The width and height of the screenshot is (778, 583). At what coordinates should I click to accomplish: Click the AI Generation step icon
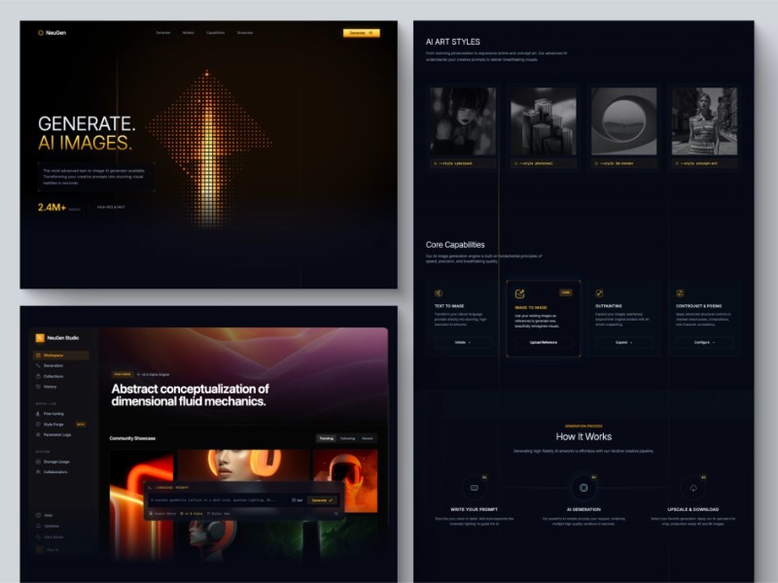point(583,488)
